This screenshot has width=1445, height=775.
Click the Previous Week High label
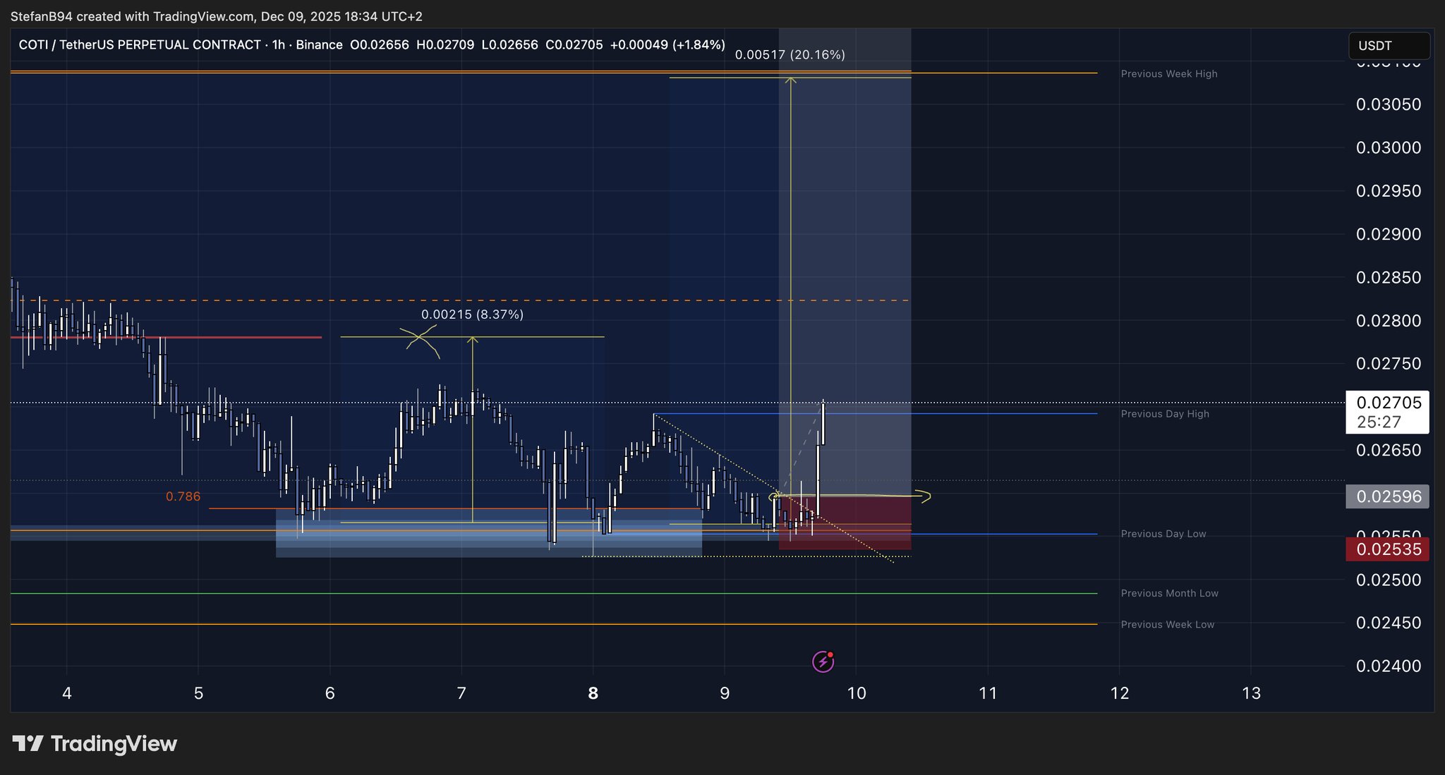coord(1168,74)
